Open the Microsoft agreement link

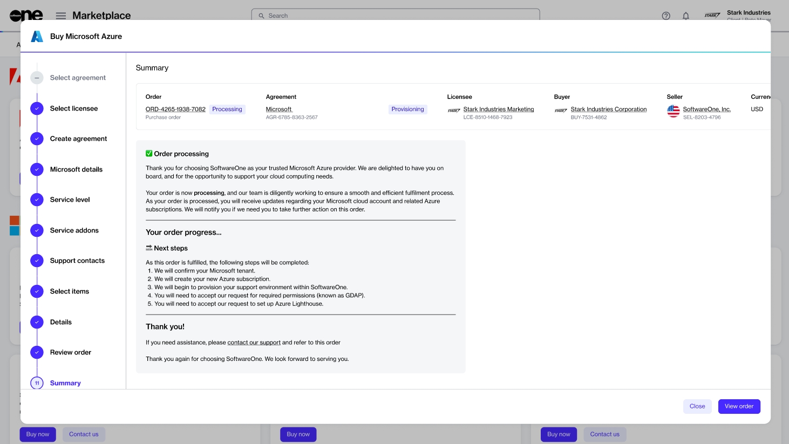click(x=278, y=109)
